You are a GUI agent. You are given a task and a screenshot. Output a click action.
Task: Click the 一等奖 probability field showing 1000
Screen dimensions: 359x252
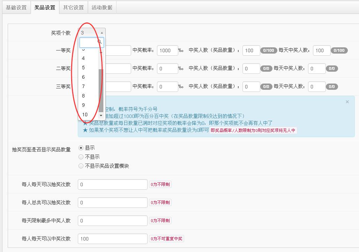(x=167, y=50)
